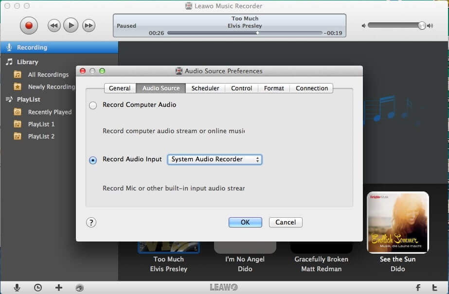
Task: Switch to the Format tab
Action: tap(273, 88)
